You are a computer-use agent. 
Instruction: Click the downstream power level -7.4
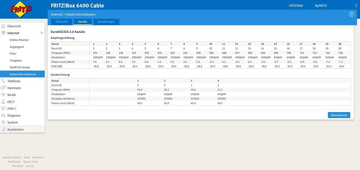point(328,62)
